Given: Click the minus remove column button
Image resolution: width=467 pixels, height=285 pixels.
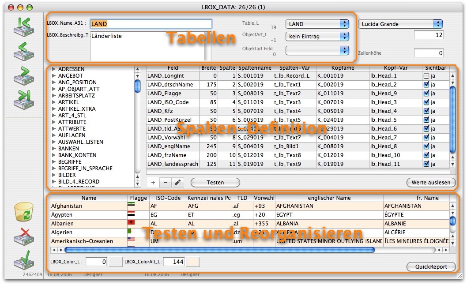Looking at the screenshot, I should 166,183.
